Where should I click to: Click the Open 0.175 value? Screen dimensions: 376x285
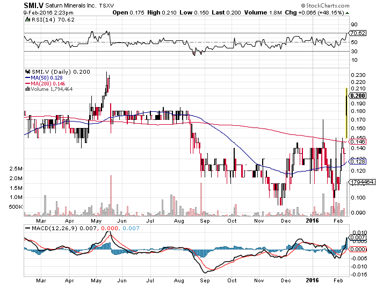point(128,12)
